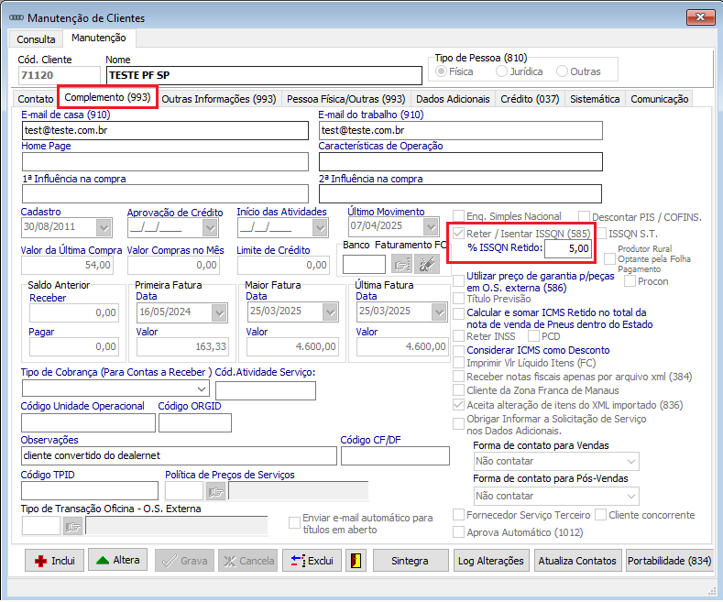Click the yellow exit door icon button

(x=356, y=561)
